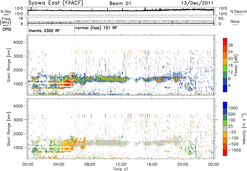Click the '20:00' time axis label

click(182, 165)
